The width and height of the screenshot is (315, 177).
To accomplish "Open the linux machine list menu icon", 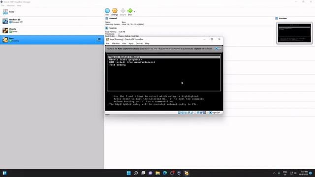I will coord(98,40).
